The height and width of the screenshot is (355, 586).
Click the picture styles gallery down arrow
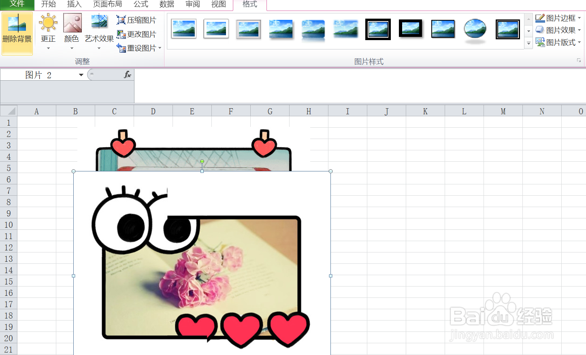point(528,31)
